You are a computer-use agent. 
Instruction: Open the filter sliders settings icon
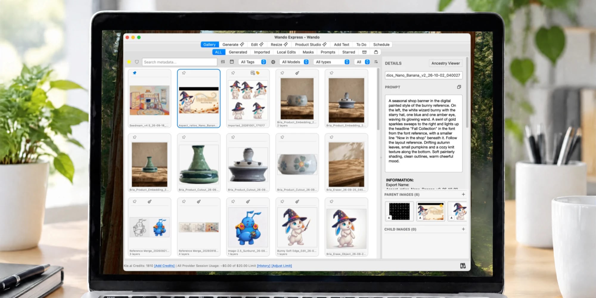223,62
